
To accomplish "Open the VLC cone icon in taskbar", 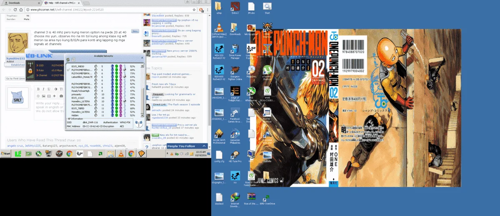I will point(121,154).
